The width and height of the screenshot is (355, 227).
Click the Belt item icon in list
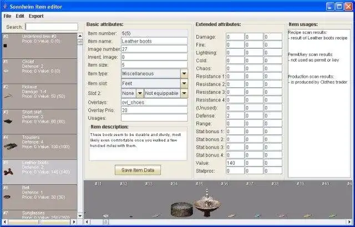tap(7, 197)
